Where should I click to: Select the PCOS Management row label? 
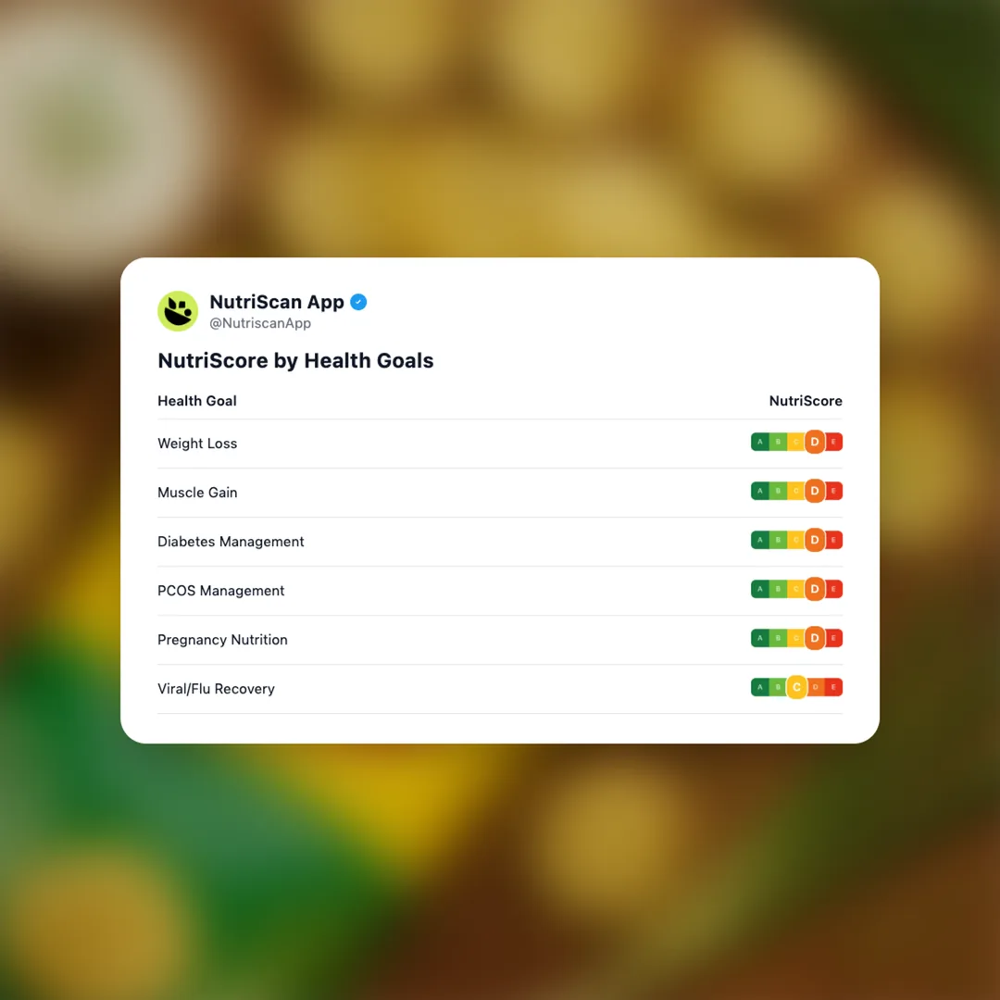[x=221, y=591]
